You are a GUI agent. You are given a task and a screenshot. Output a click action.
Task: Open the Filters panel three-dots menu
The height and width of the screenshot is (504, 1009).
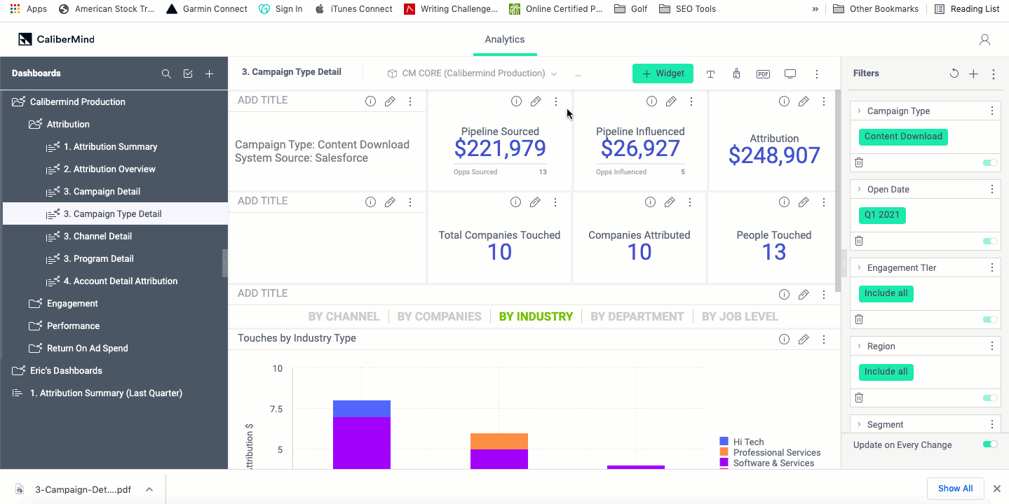994,73
